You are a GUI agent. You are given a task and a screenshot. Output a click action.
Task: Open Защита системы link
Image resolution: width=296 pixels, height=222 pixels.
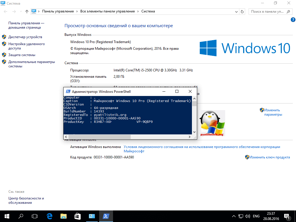click(22, 55)
